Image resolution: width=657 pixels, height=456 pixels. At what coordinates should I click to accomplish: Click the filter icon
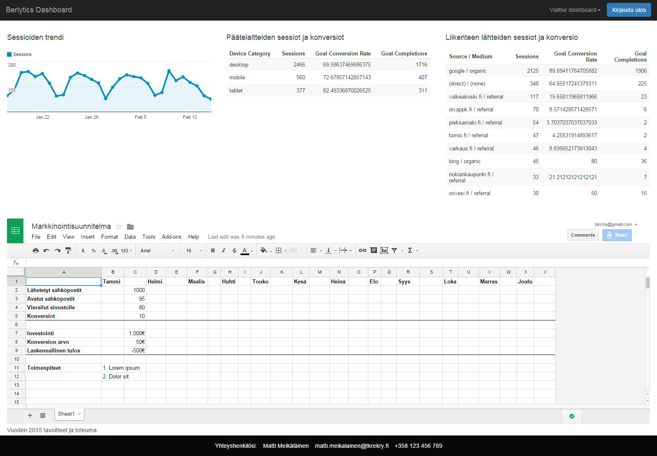[394, 251]
